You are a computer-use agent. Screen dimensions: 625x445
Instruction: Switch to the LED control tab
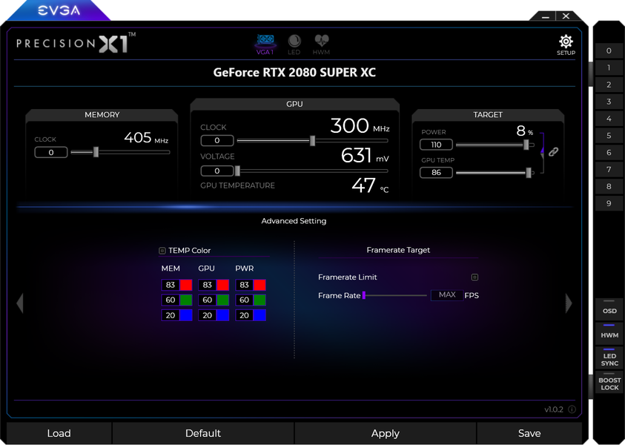[294, 44]
